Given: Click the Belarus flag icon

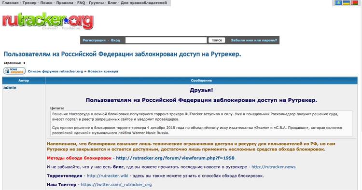Looking at the screenshot, I should tap(354, 3).
